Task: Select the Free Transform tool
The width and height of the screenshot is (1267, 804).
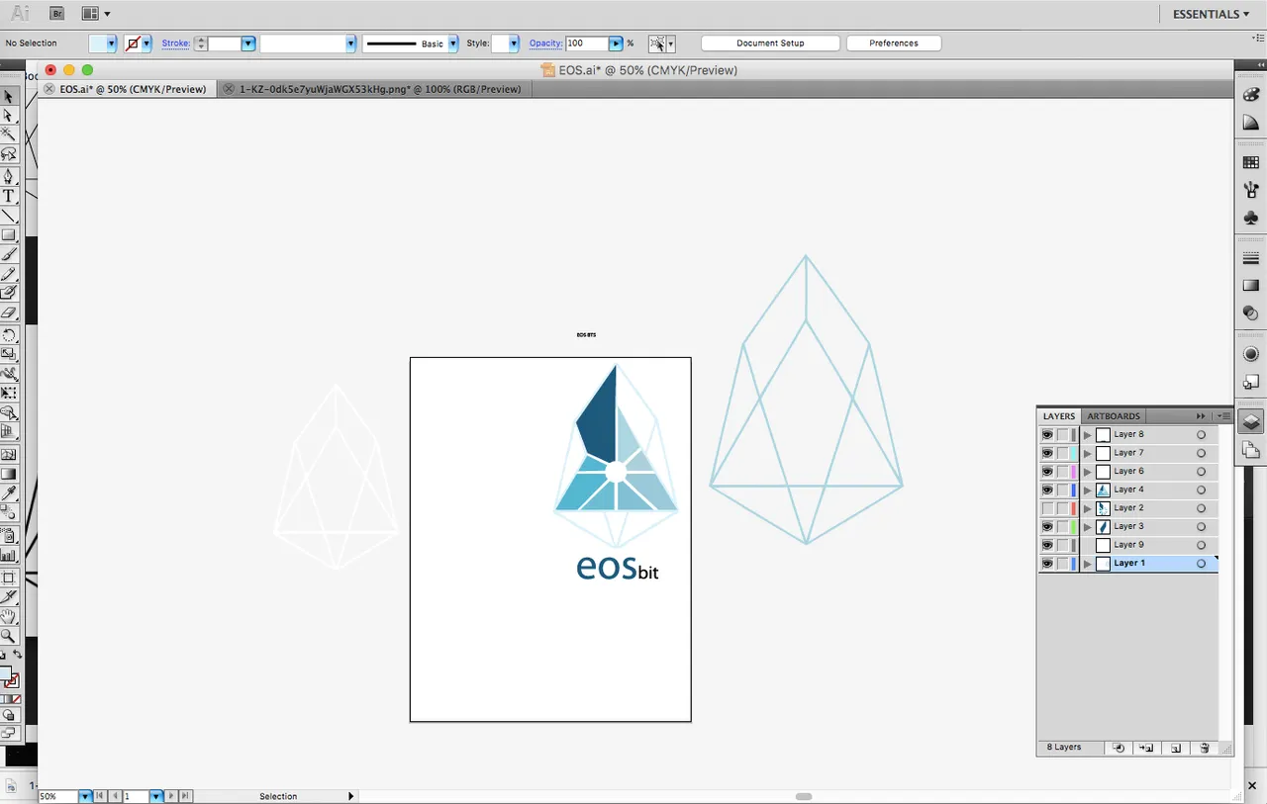Action: [x=9, y=393]
